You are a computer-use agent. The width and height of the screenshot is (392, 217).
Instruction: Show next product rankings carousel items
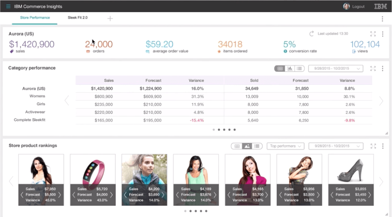click(x=381, y=182)
